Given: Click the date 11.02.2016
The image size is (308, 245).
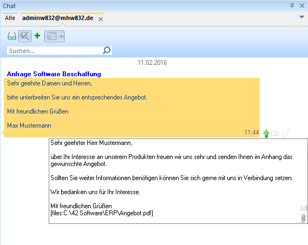Looking at the screenshot, I should [x=152, y=63].
